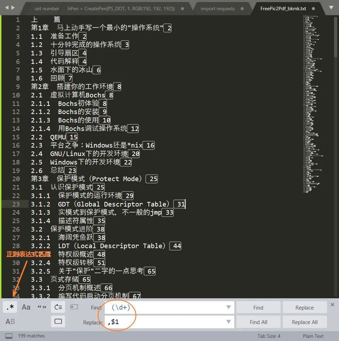The width and height of the screenshot is (339, 341).
Task: Click line '第1章 马上动手写一个最小的"操作系统"'
Action: coord(101,28)
